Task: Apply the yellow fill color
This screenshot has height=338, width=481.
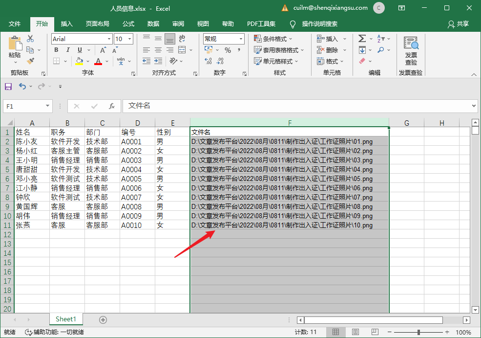Action: 79,61
